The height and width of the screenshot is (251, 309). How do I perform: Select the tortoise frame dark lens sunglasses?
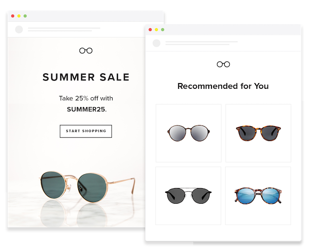[x=258, y=133]
